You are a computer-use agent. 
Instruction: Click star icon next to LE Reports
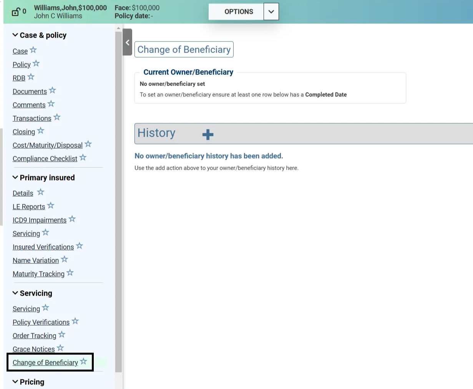point(51,206)
